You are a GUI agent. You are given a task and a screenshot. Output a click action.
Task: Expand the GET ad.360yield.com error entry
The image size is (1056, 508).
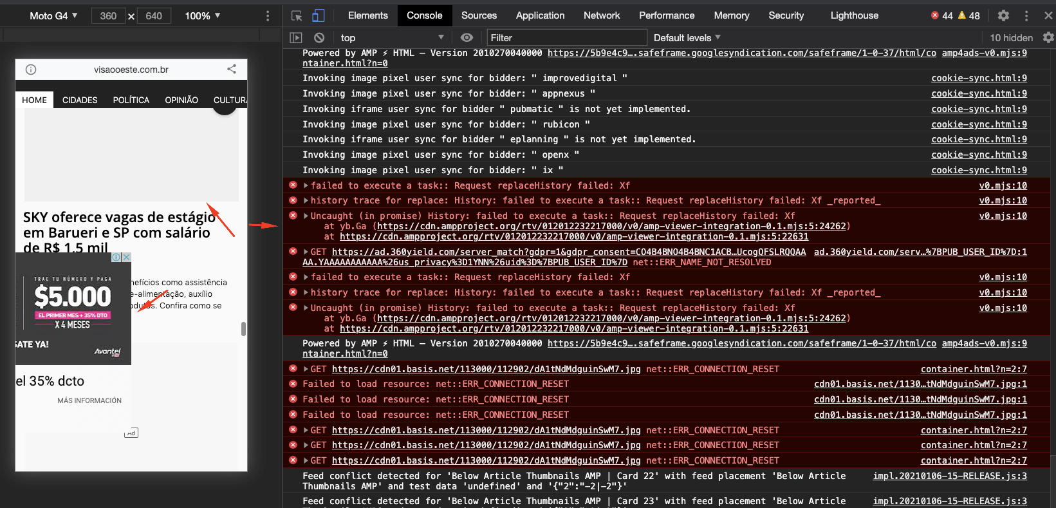coord(306,252)
